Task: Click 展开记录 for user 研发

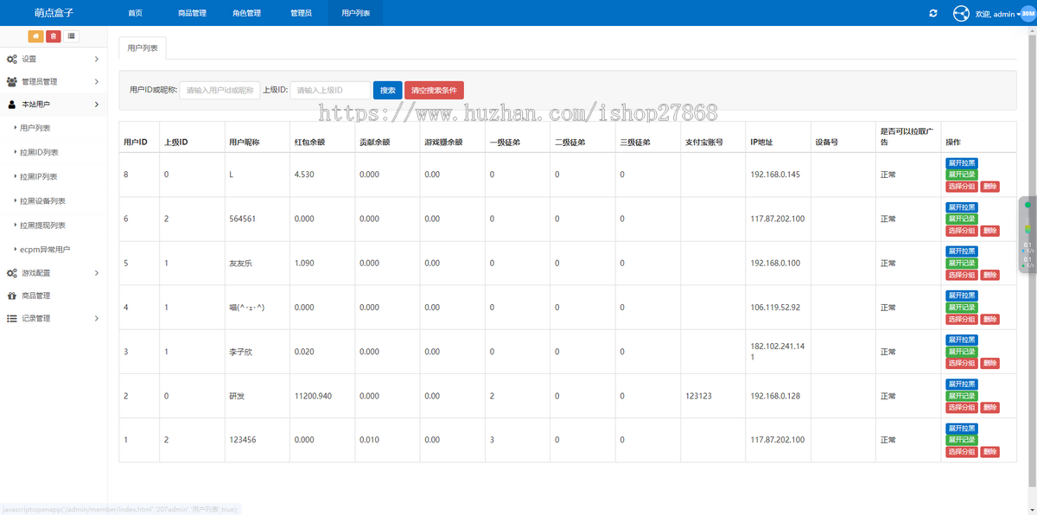Action: 961,396
